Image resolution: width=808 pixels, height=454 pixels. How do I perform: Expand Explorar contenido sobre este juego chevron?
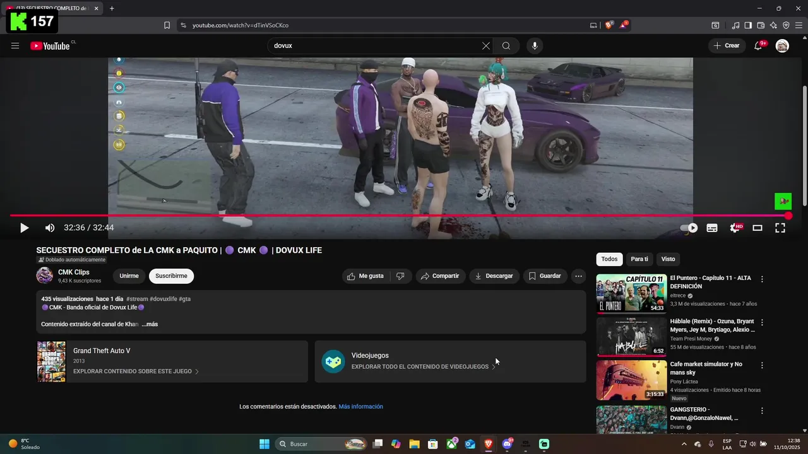pyautogui.click(x=197, y=371)
